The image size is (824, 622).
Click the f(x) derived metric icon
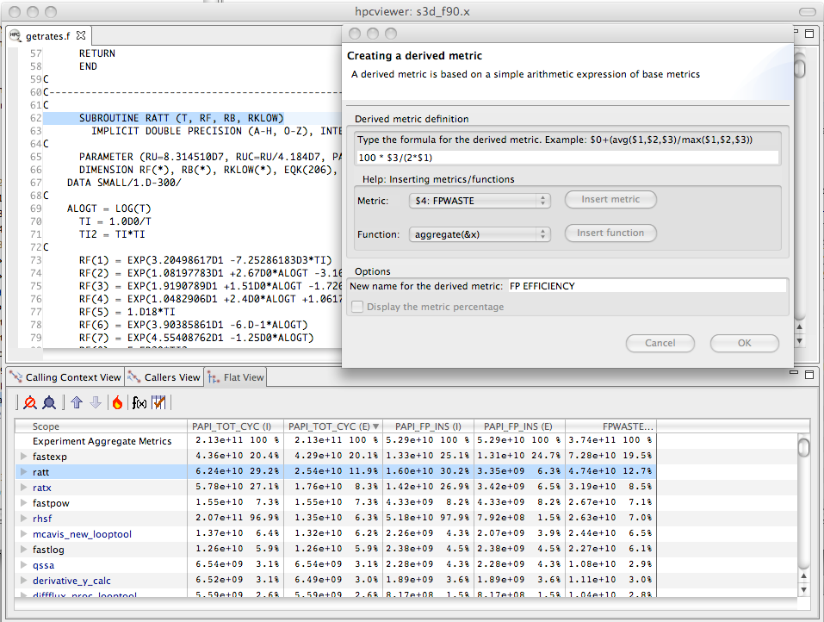pyautogui.click(x=139, y=402)
